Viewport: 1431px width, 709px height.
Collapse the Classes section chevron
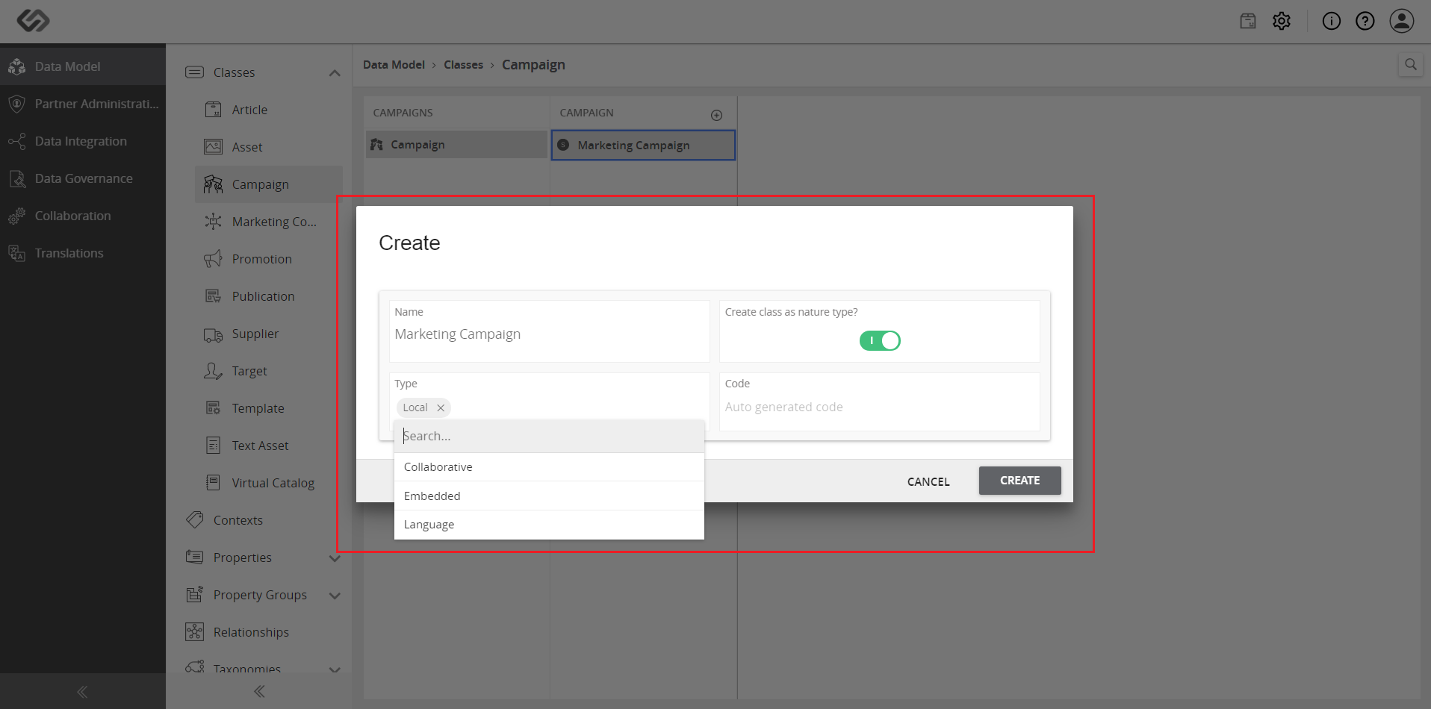pos(335,72)
